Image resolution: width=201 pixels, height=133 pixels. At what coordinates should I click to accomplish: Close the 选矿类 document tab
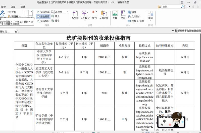coord(16,32)
